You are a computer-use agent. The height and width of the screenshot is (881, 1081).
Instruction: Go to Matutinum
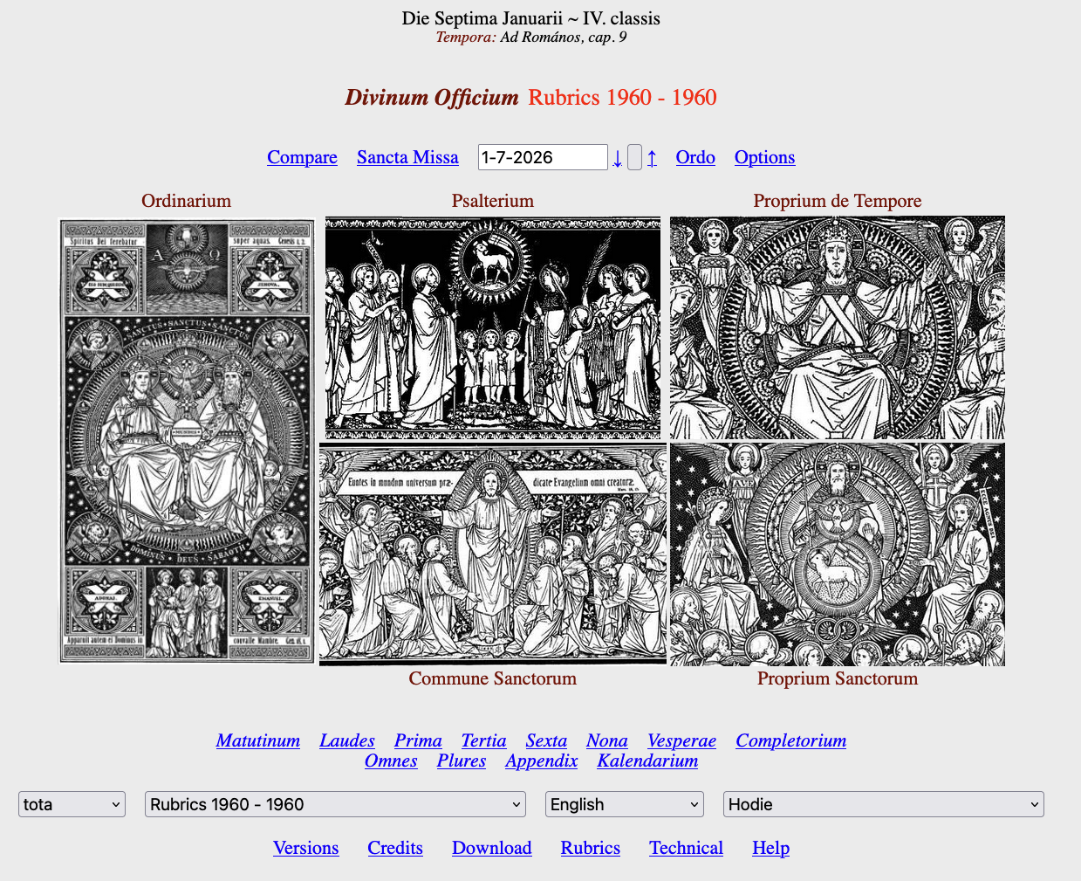point(257,740)
